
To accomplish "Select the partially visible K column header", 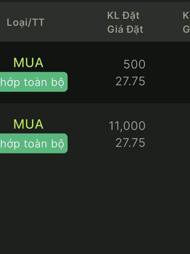I will pos(186,16).
